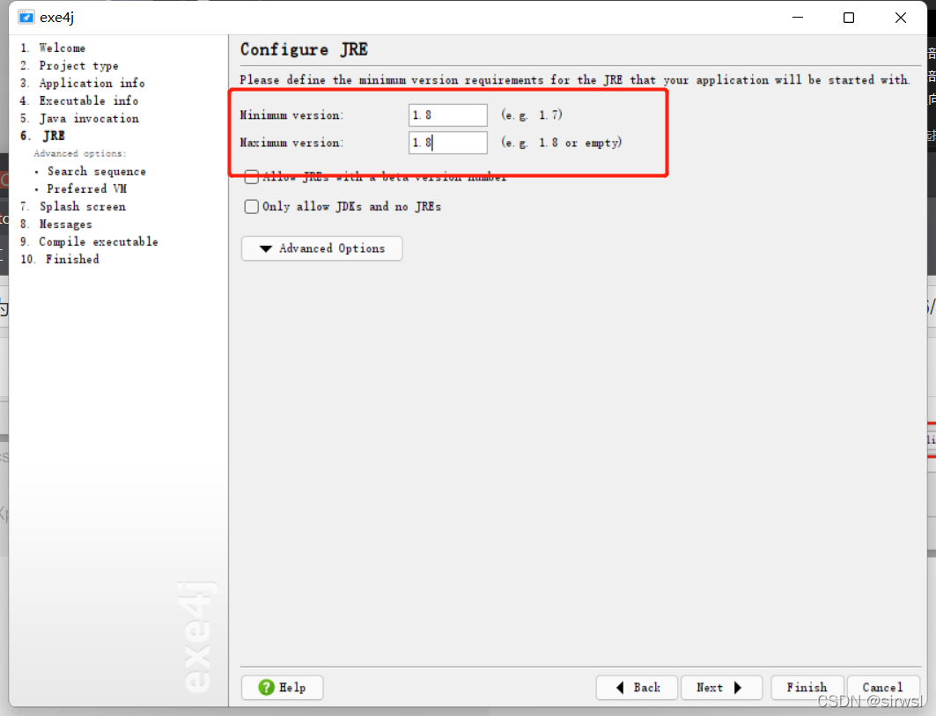Click the Finish button
Screen dimensions: 936x716
tap(807, 687)
